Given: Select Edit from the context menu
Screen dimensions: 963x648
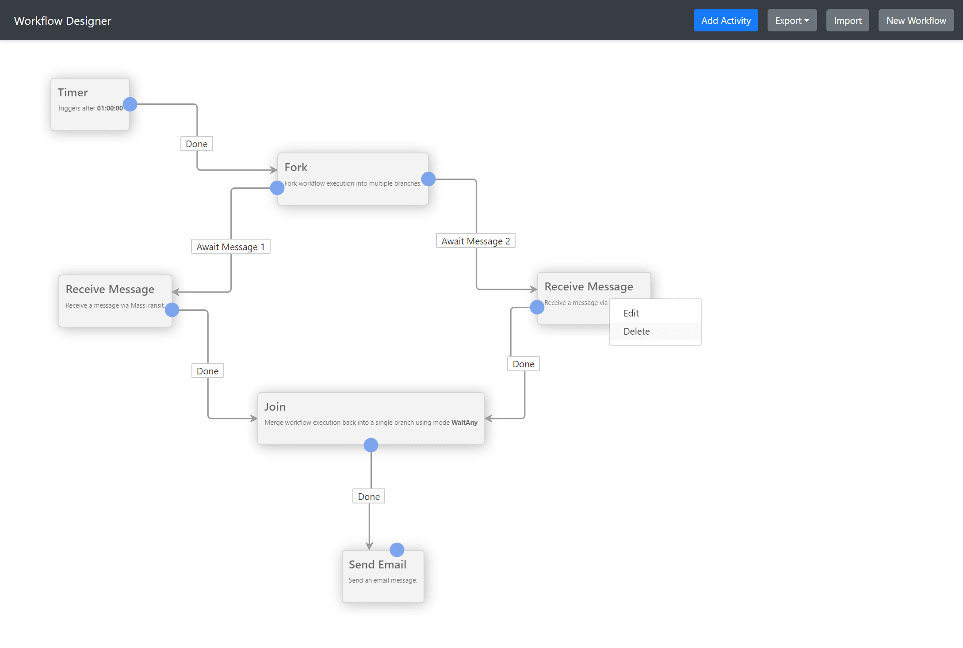Looking at the screenshot, I should [x=631, y=313].
